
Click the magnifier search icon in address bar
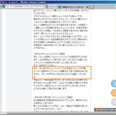(44, 6)
